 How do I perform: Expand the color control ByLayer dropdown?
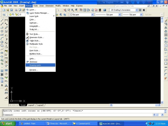coord(92,15)
